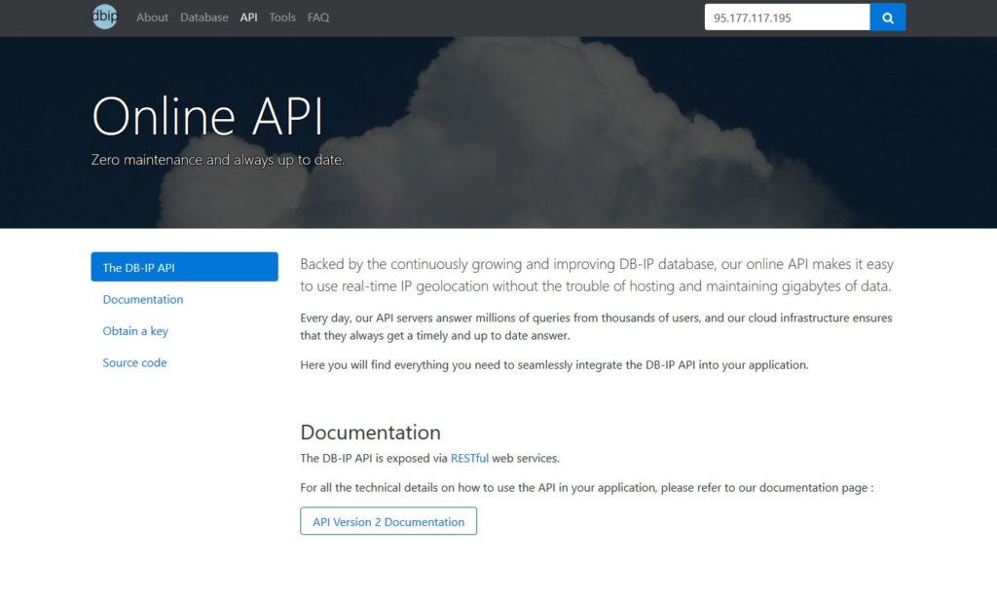The height and width of the screenshot is (604, 997).
Task: Click the paragraph starting 'Here you will find everything'
Action: (554, 364)
